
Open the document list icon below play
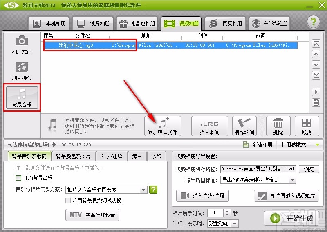coord(316,102)
